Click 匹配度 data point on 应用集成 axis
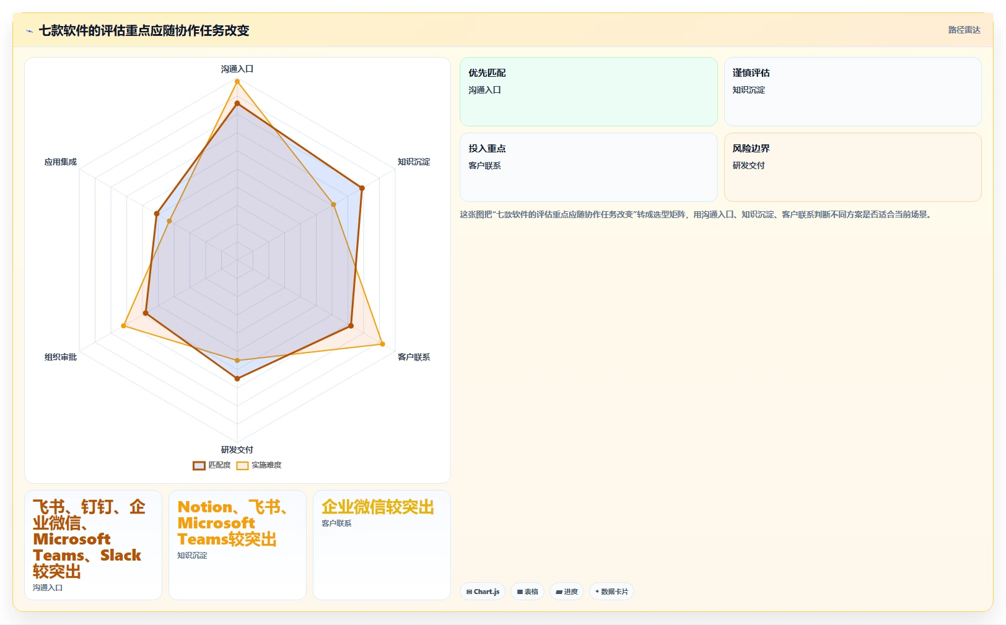Screen dimensions: 1006x625 point(157,214)
